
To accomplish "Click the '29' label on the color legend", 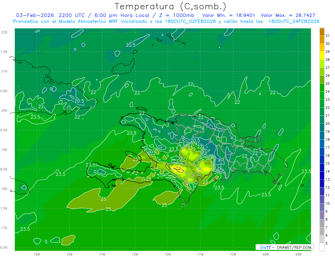I will coord(327,51).
